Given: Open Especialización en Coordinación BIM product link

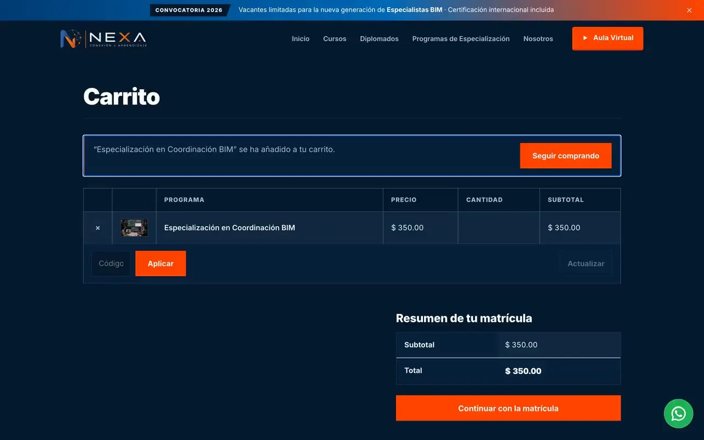Looking at the screenshot, I should pyautogui.click(x=229, y=228).
